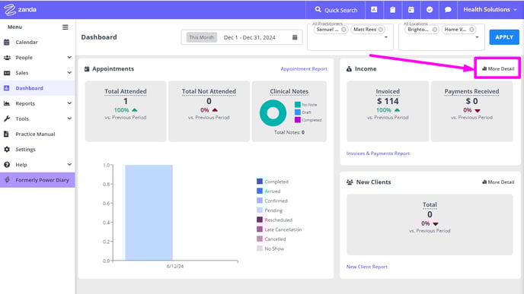Click the No Note legend swatch
524x294 pixels.
click(x=298, y=105)
